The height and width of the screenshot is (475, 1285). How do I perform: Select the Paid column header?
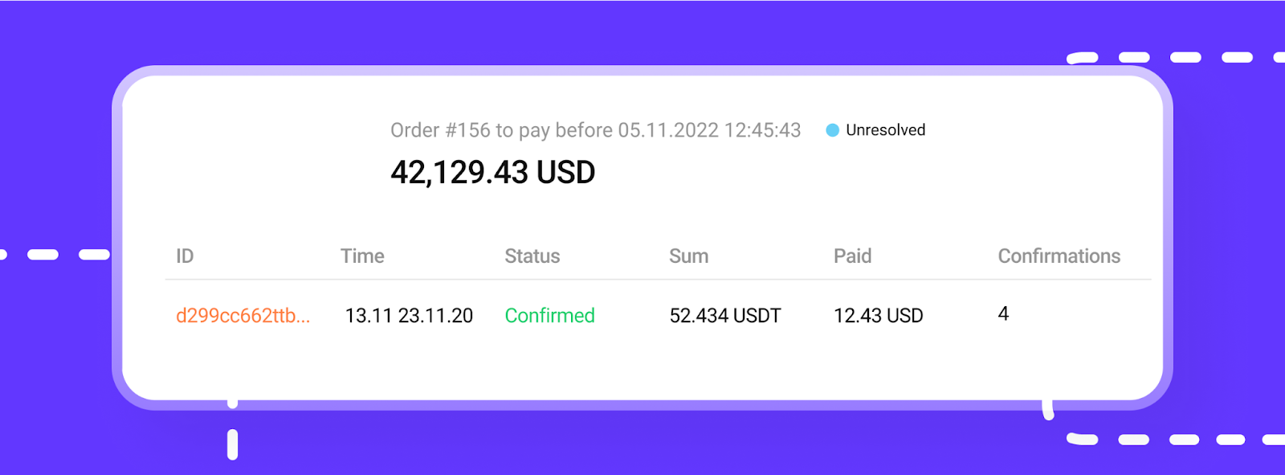[852, 256]
